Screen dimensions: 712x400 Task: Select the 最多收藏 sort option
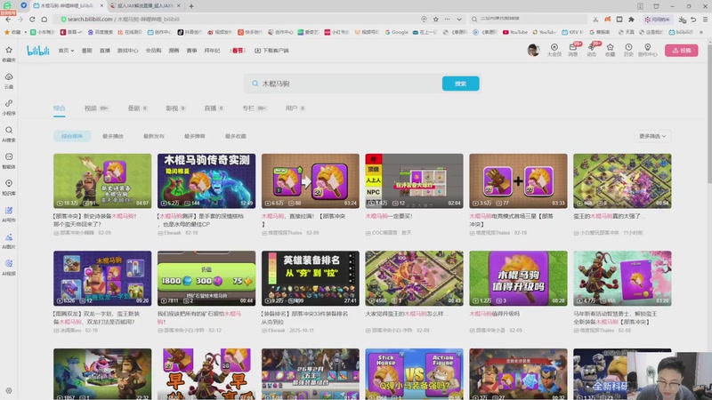(x=235, y=136)
